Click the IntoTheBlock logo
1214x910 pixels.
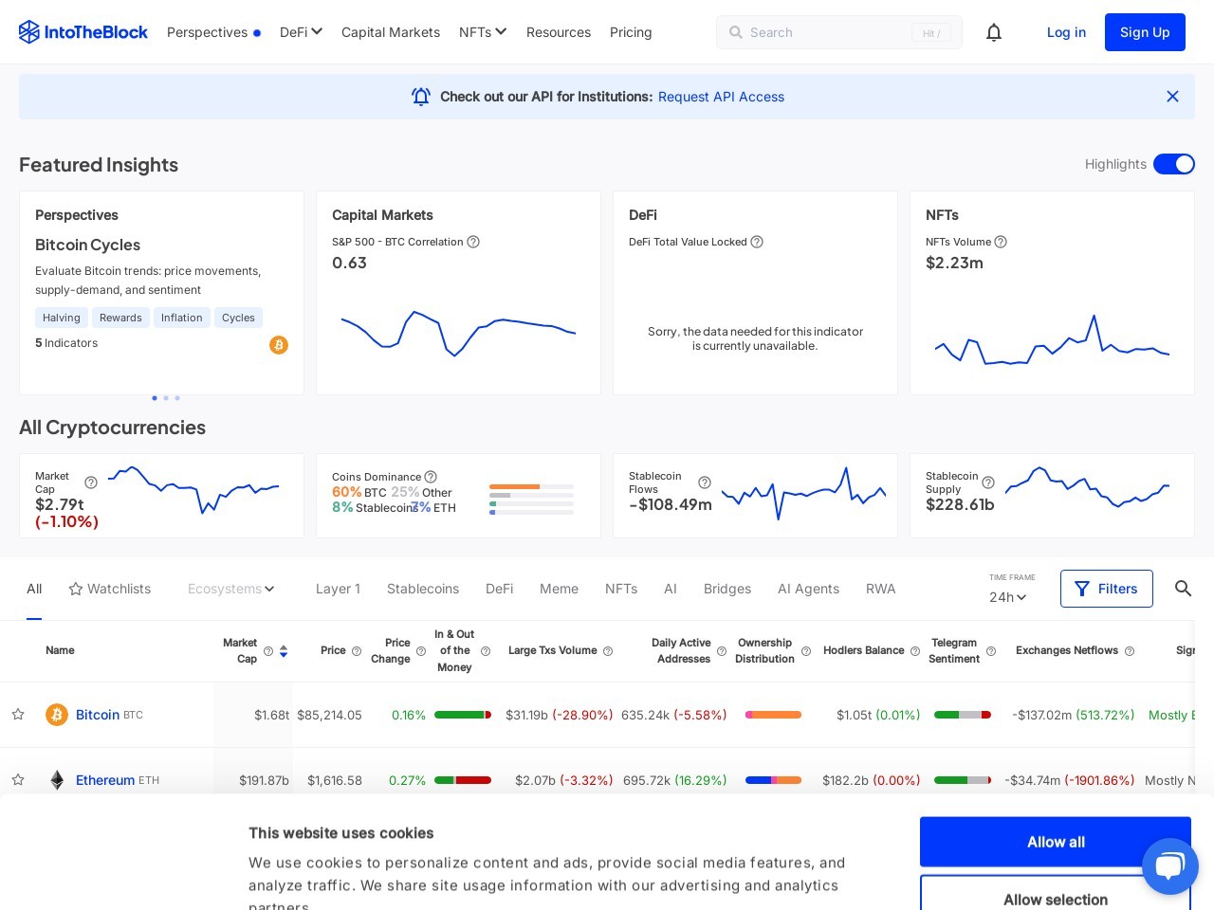pos(83,32)
